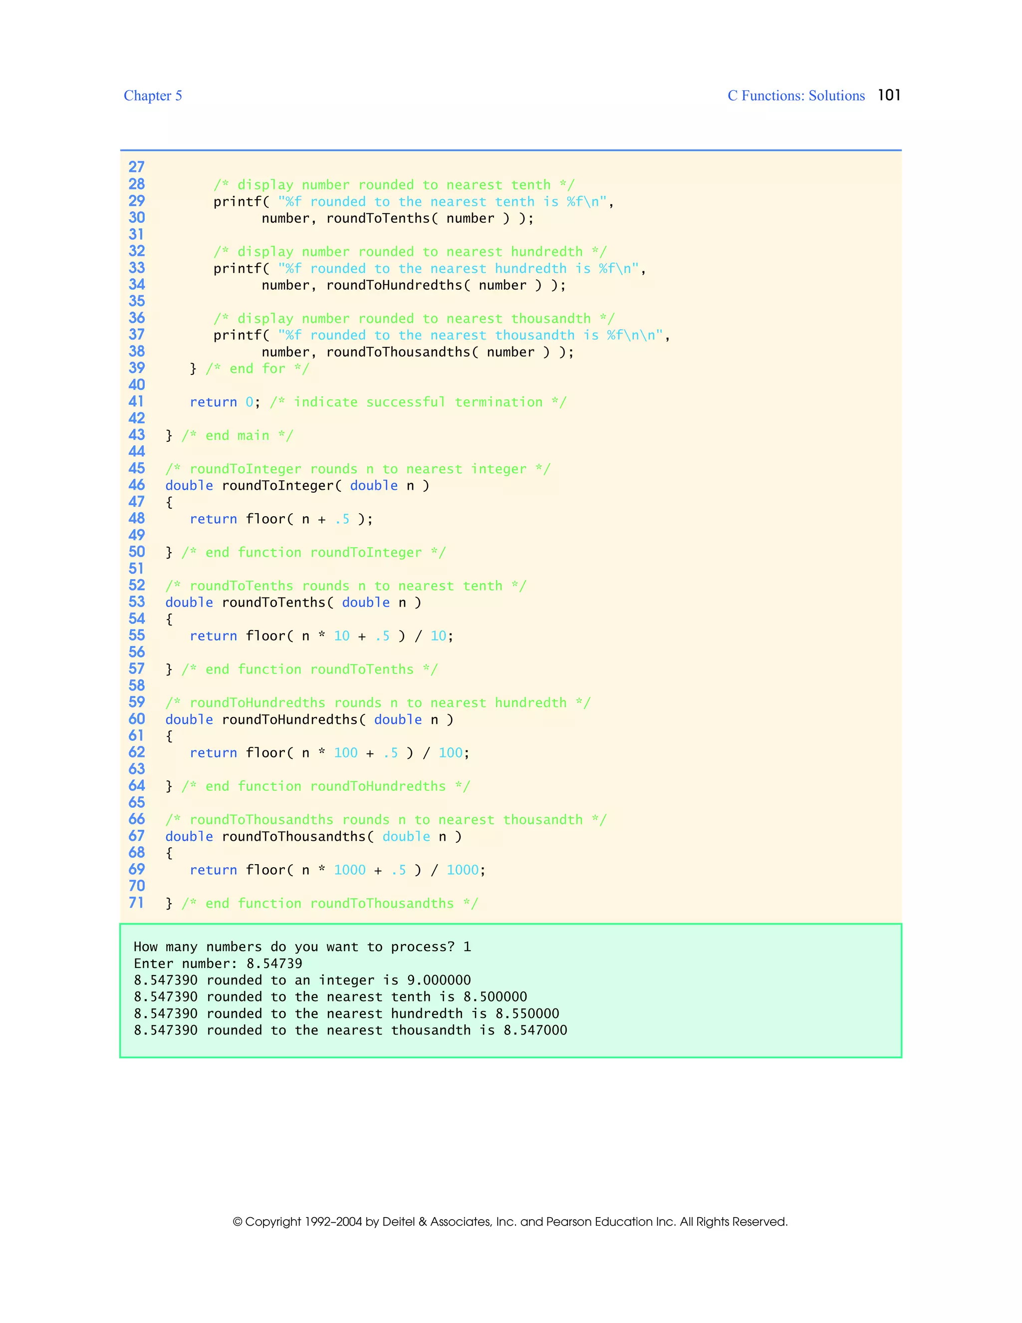Image resolution: width=1022 pixels, height=1323 pixels.
Task: Click the Deitel & Associates copyright footer
Action: 511,1222
